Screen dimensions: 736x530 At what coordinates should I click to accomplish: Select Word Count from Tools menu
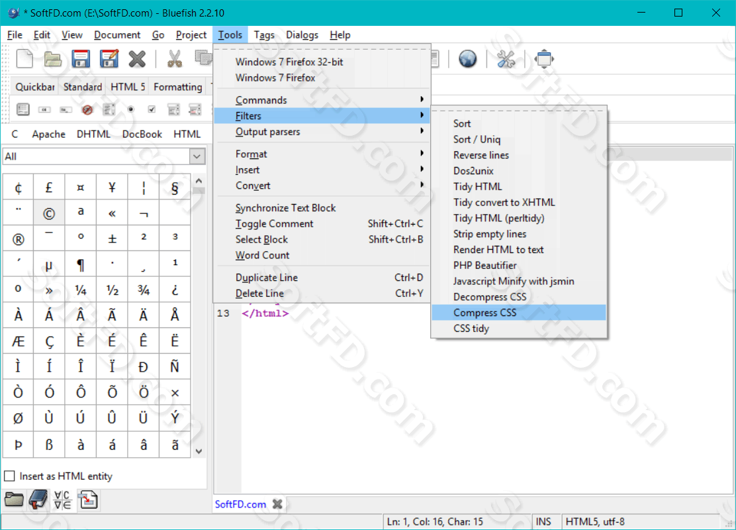tap(322, 255)
